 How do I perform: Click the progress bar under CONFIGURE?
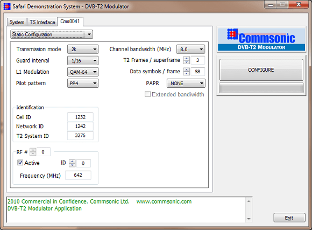click(x=261, y=88)
